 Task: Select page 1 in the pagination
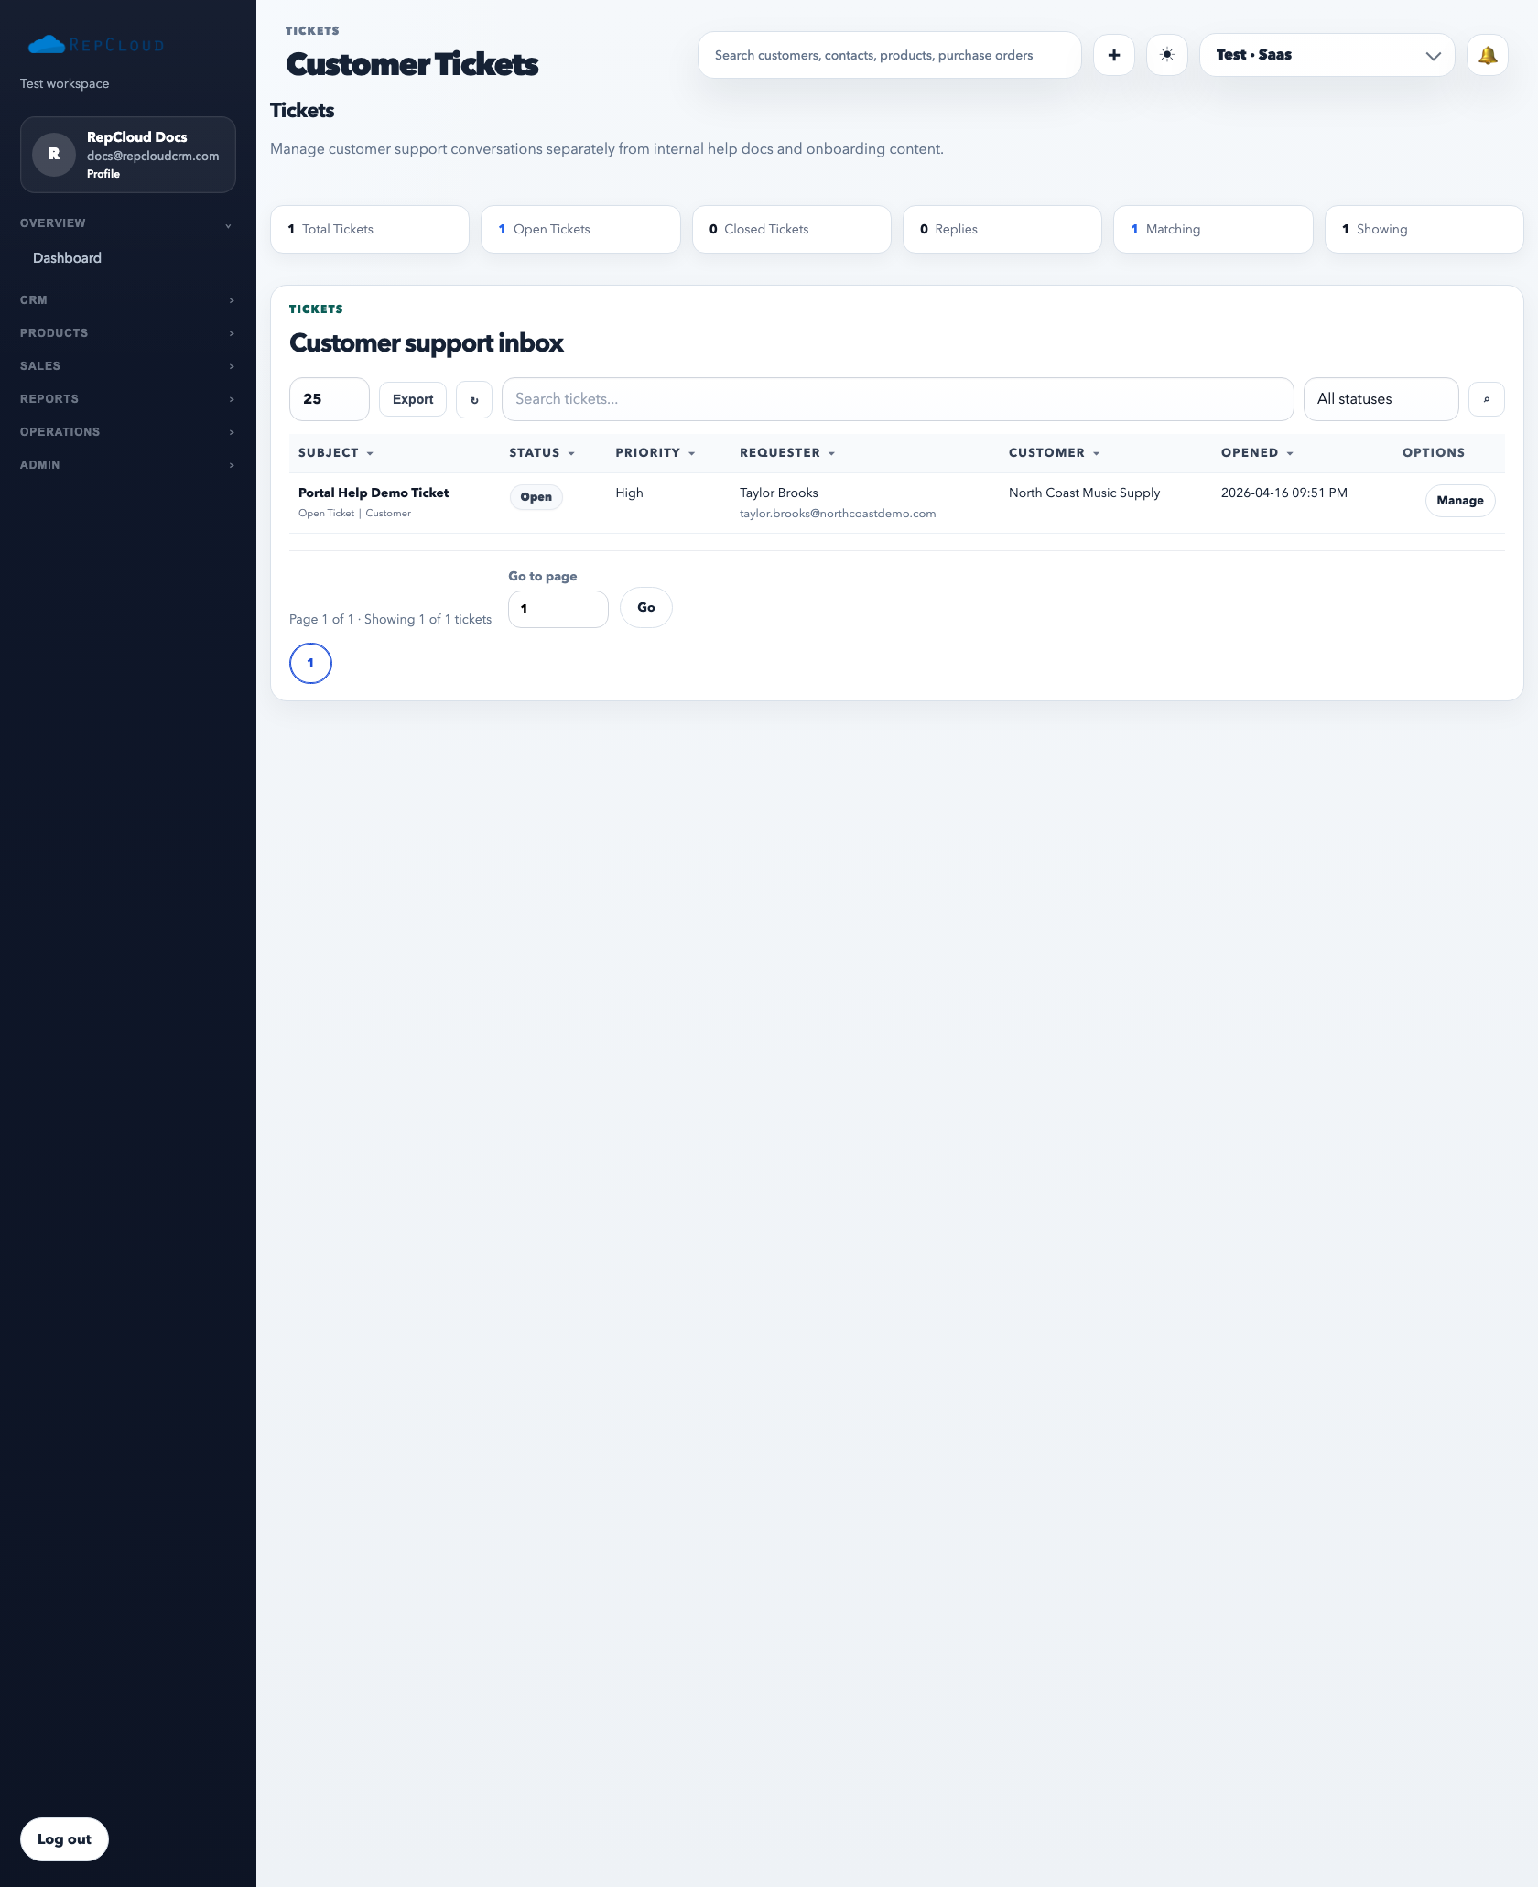pos(310,664)
